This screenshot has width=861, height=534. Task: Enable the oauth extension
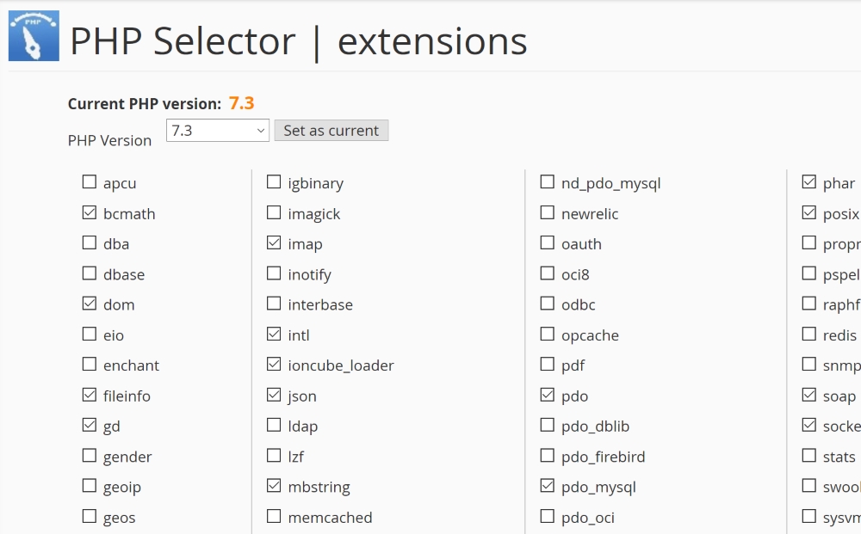pyautogui.click(x=547, y=242)
